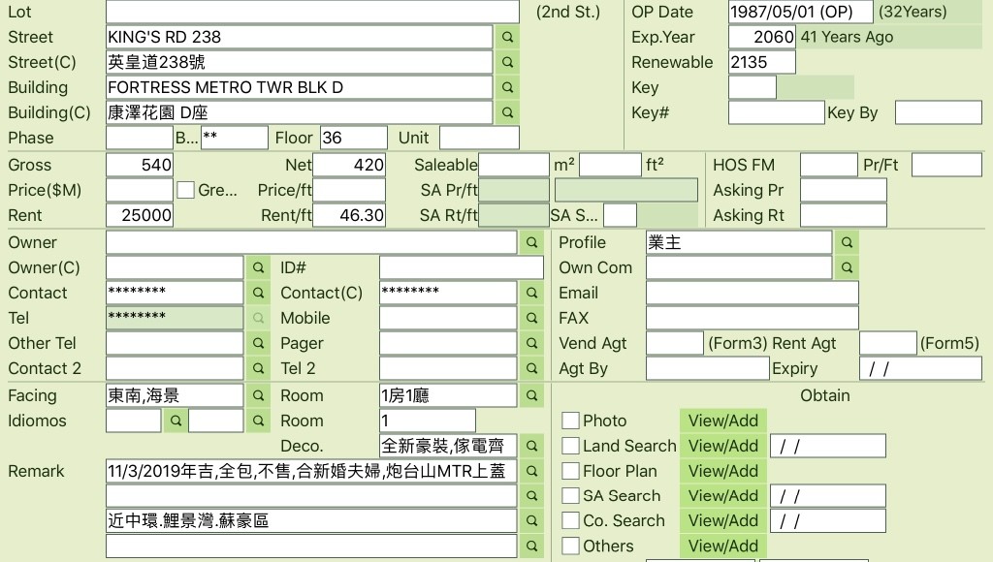Open View/Add for SA Search
This screenshot has width=993, height=562.
point(722,496)
